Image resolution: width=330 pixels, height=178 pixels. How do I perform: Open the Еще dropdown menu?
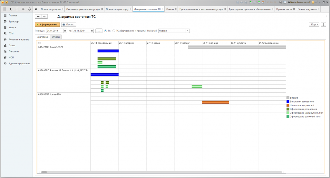point(314,24)
